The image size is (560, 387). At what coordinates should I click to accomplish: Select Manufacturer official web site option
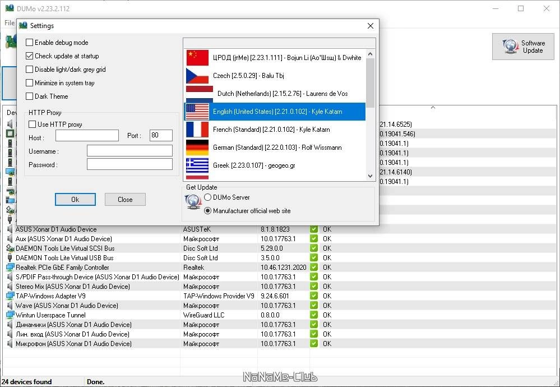[207, 211]
